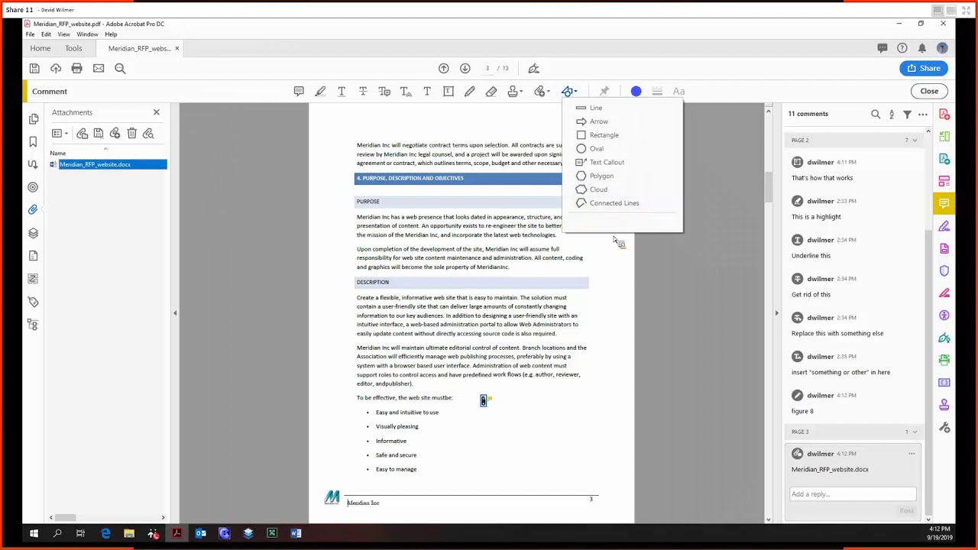The height and width of the screenshot is (550, 978).
Task: Select the text box tool
Action: 449,91
